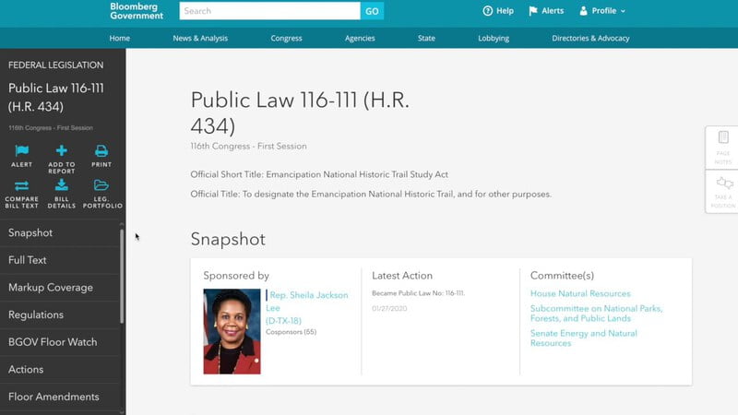Click the Cosponsors (55) text
The width and height of the screenshot is (738, 415).
(291, 332)
